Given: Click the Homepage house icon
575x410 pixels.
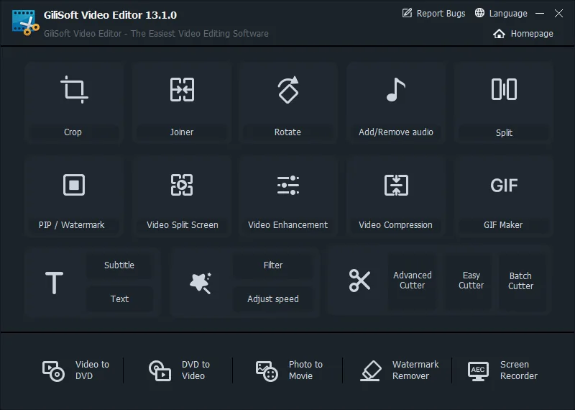Looking at the screenshot, I should 499,34.
